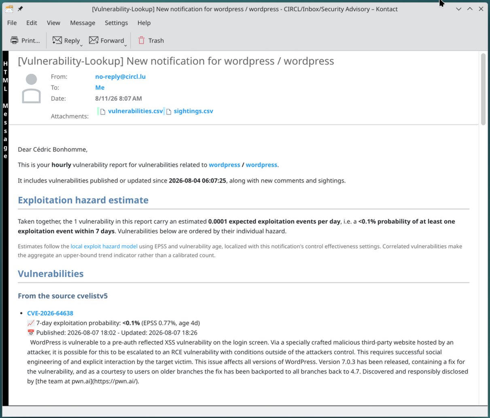Click the timestamp 2026-08-04 06:07:25

[197, 180]
